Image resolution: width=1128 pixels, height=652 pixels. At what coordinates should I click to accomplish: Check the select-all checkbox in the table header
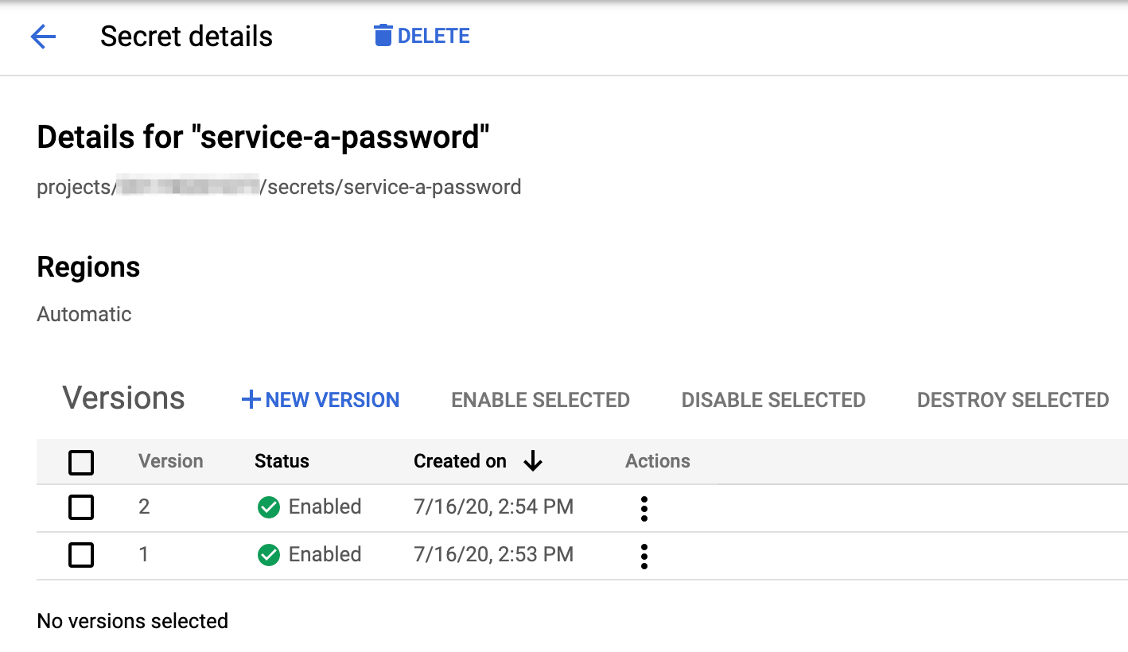80,461
